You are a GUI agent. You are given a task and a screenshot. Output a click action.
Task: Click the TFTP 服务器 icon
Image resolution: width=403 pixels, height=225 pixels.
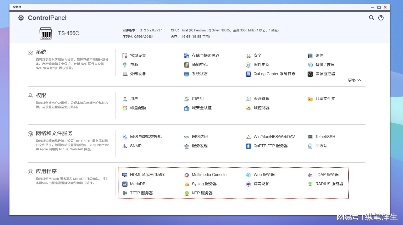coord(125,193)
